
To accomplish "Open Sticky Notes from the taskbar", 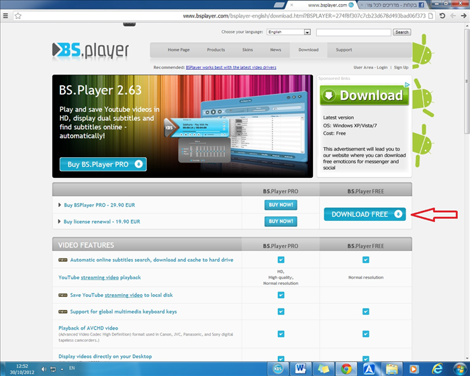I will [x=324, y=369].
